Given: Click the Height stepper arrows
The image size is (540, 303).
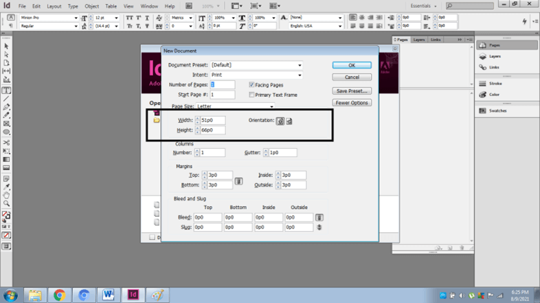Looking at the screenshot, I should pos(197,130).
